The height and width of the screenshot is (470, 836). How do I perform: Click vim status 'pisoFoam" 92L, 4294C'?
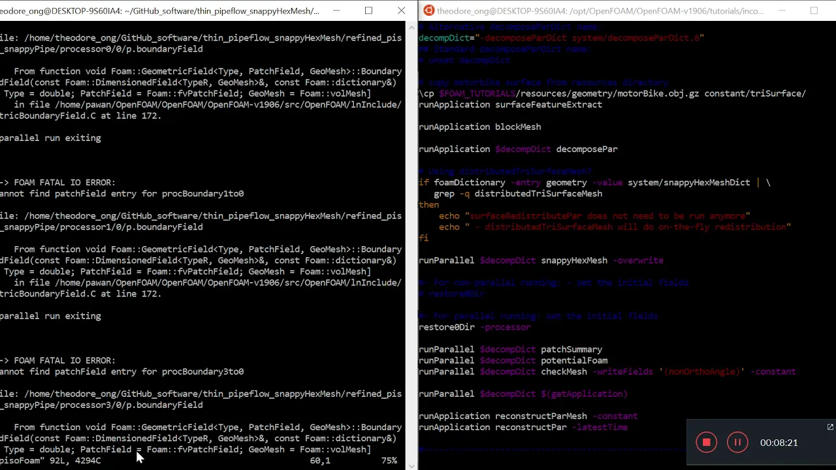50,460
